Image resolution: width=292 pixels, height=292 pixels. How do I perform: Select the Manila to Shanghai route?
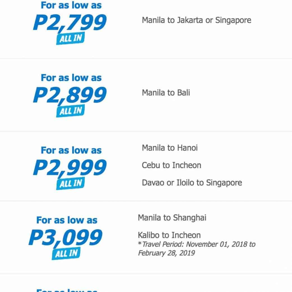(x=172, y=218)
